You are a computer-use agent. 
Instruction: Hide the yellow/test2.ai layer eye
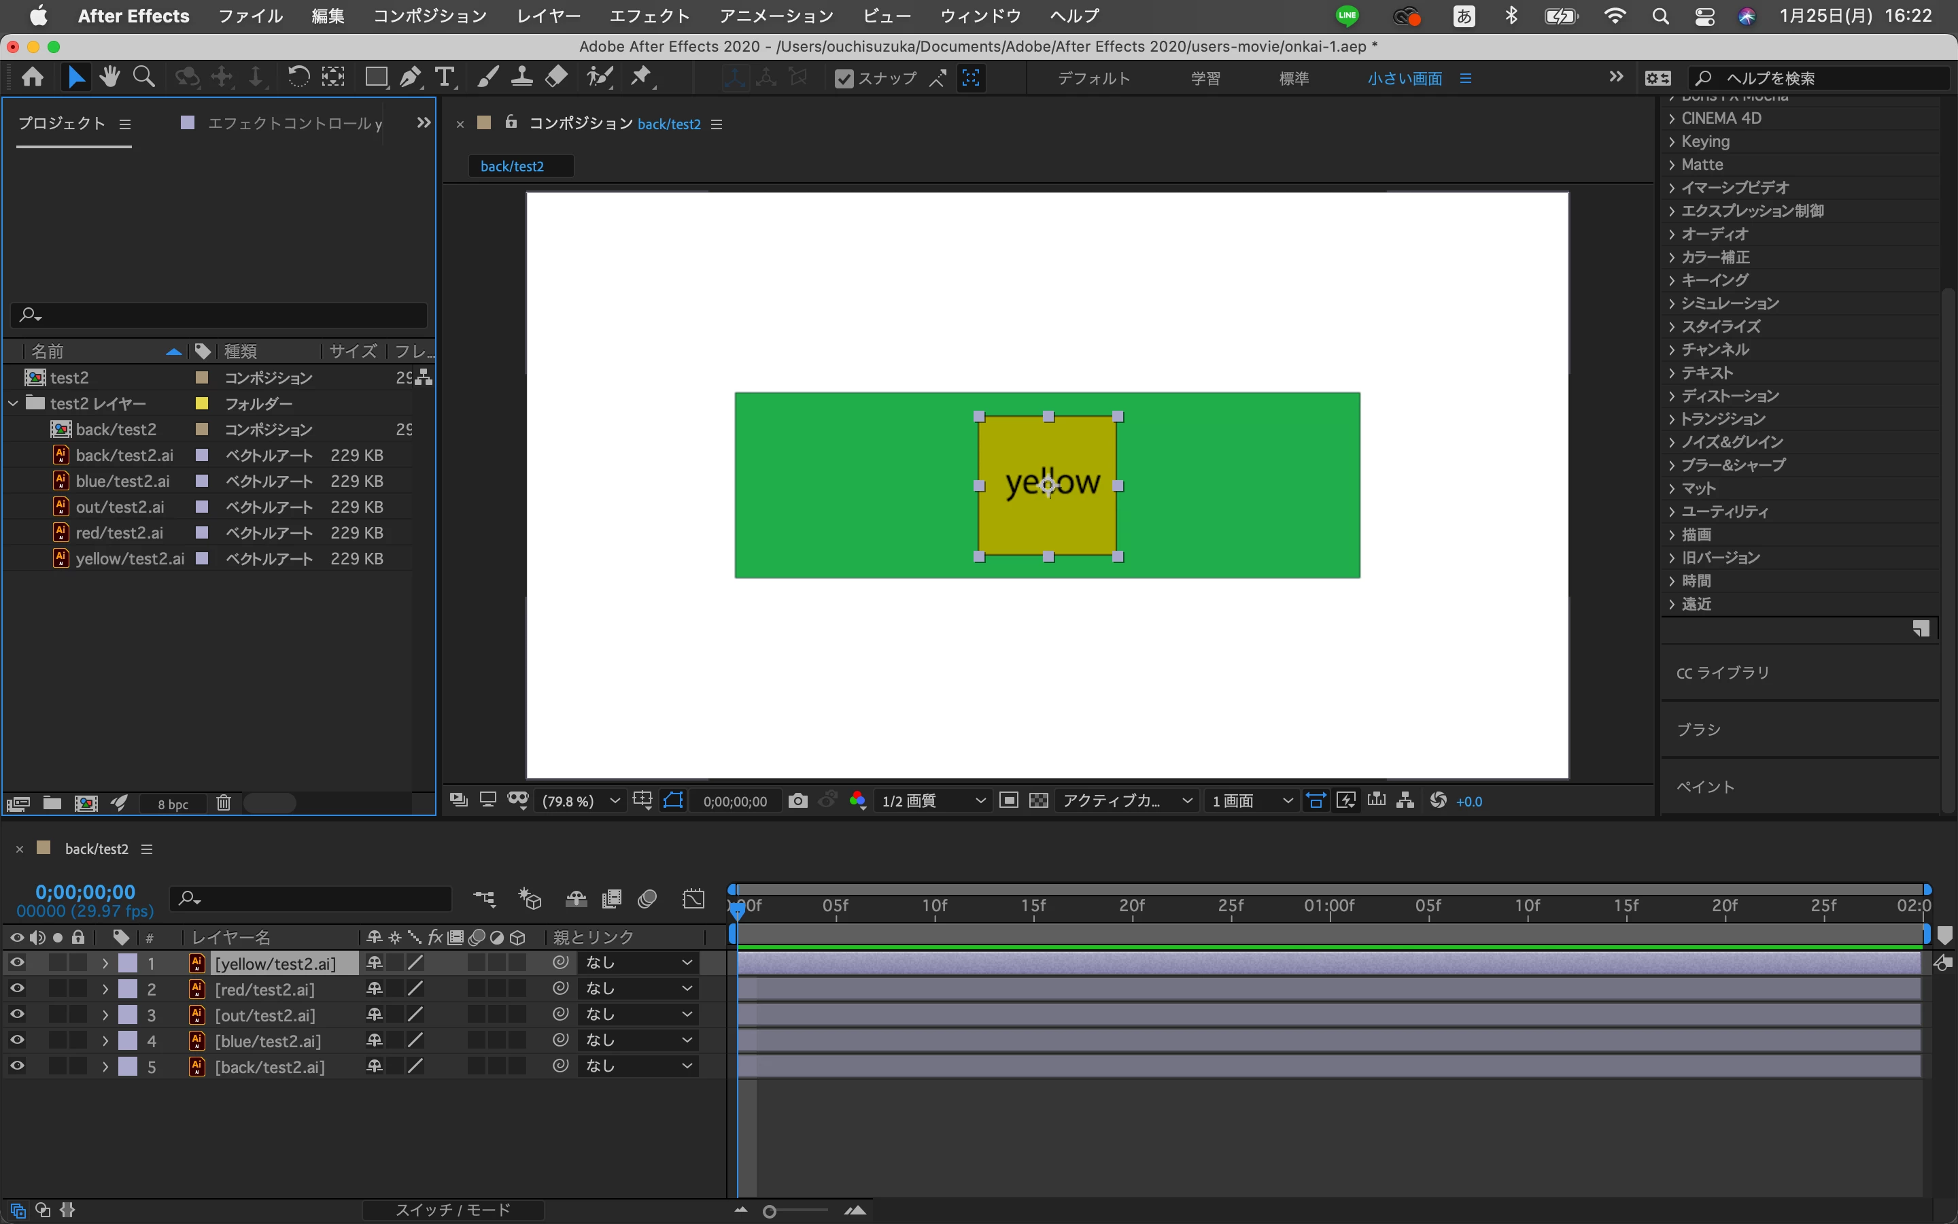16,962
